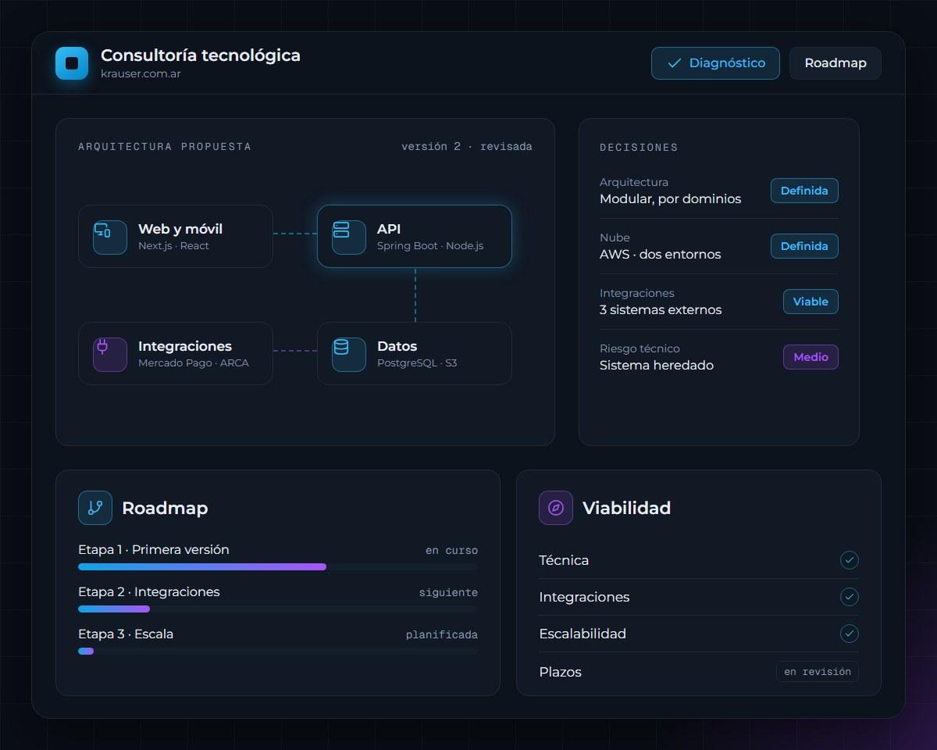The height and width of the screenshot is (750, 937).
Task: Click the 3 sistemas externos text
Action: click(x=661, y=309)
